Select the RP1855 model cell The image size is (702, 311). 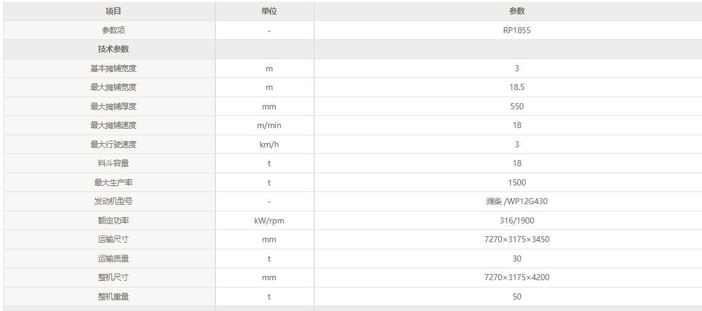(516, 30)
